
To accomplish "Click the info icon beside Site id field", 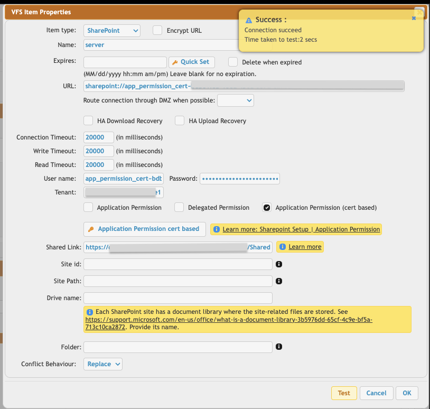I will (279, 264).
